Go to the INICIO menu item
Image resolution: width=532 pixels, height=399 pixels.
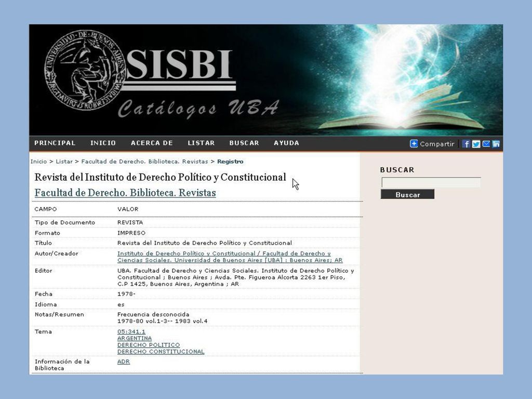coord(103,143)
